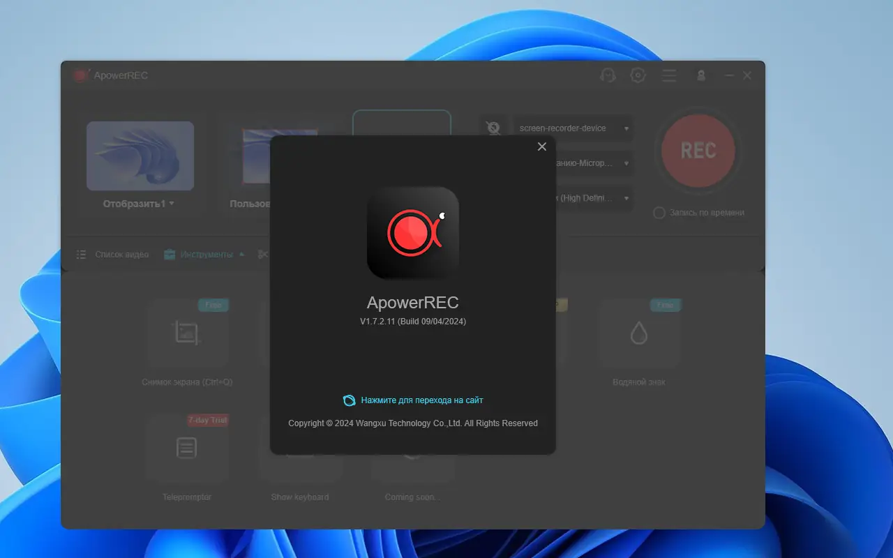The image size is (893, 558).
Task: Start recording with the red REC button
Action: tap(698, 151)
